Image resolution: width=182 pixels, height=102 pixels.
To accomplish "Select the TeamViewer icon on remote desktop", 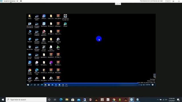I will click(x=44, y=25).
